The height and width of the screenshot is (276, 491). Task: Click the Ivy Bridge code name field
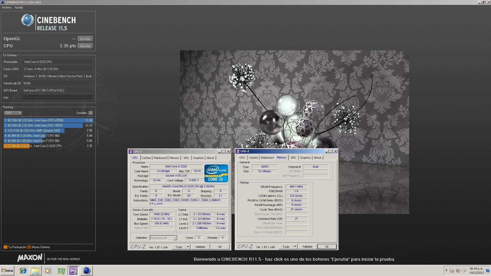pos(164,171)
